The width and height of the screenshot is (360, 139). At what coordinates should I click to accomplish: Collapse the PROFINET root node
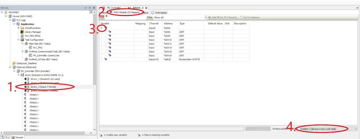[x=2, y=12]
